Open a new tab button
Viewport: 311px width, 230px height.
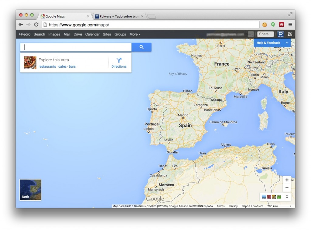152,17
